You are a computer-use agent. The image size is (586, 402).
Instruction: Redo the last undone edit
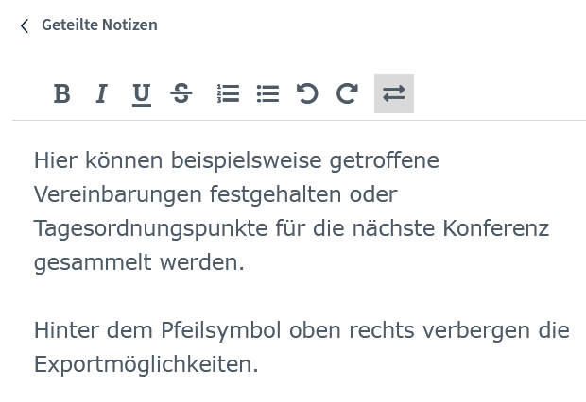pos(347,93)
